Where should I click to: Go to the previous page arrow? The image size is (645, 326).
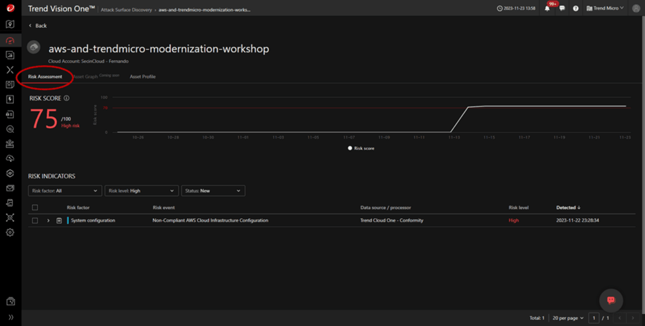click(x=620, y=318)
